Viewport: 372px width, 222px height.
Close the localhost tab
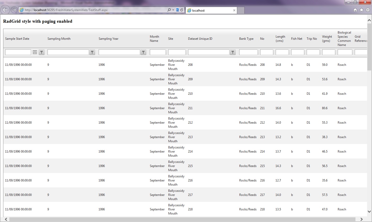(234, 10)
